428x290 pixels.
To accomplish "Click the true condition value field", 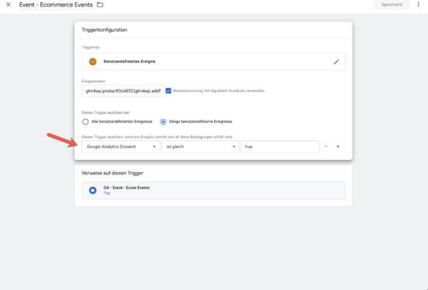I will 281,147.
